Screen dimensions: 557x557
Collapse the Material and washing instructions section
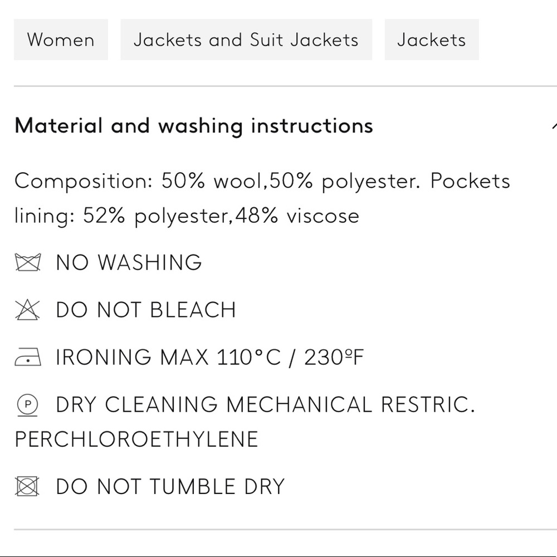[x=554, y=126]
